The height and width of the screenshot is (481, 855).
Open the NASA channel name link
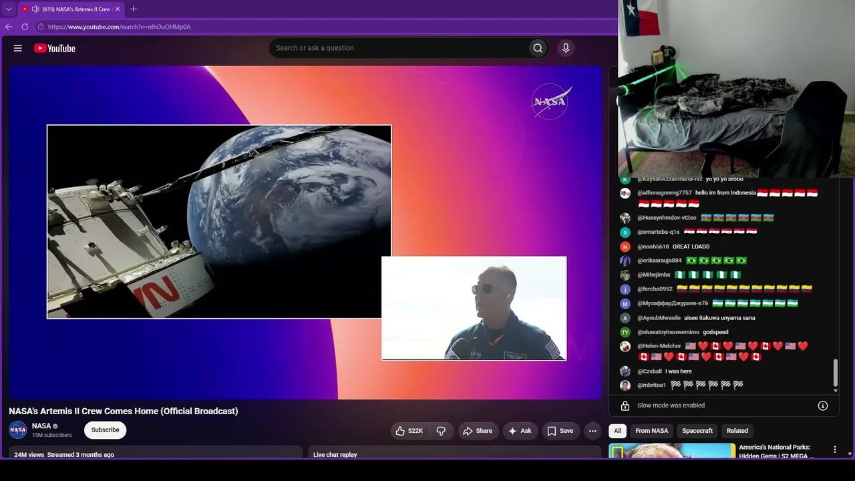(41, 426)
